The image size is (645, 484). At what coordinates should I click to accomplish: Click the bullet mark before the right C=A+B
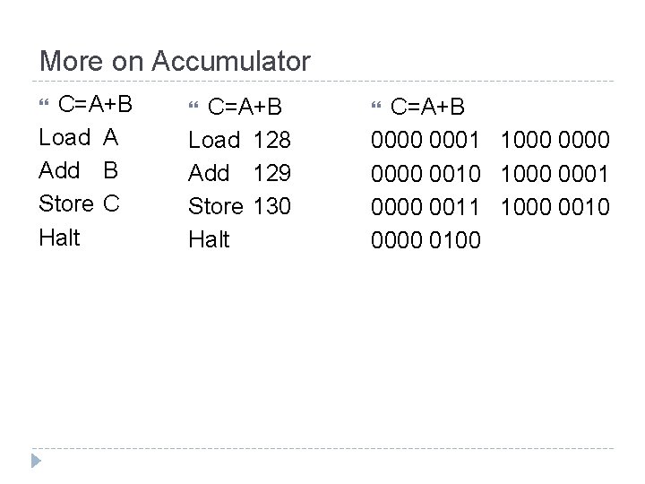pos(376,106)
